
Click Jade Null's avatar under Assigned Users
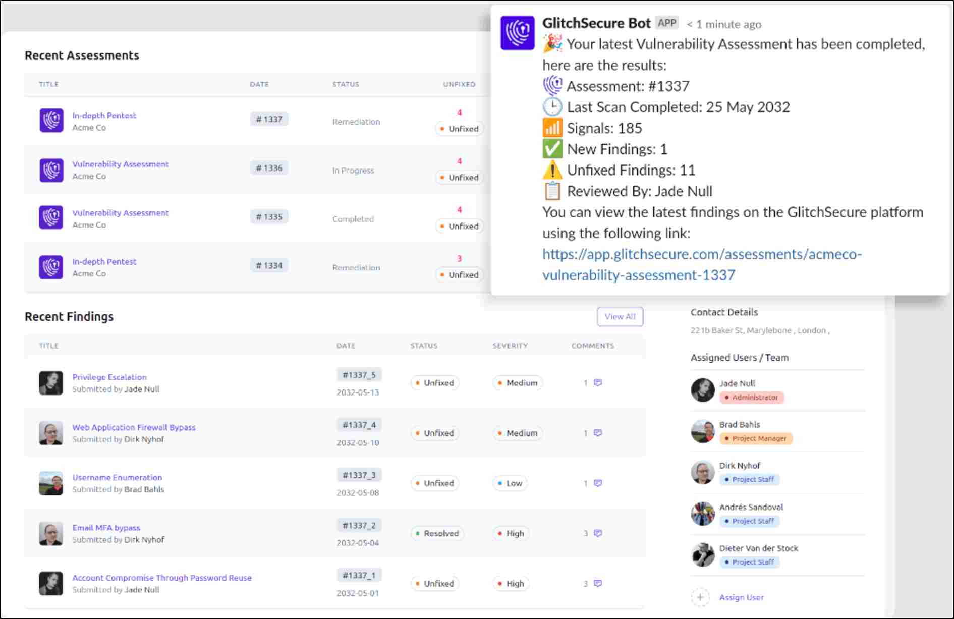point(702,389)
